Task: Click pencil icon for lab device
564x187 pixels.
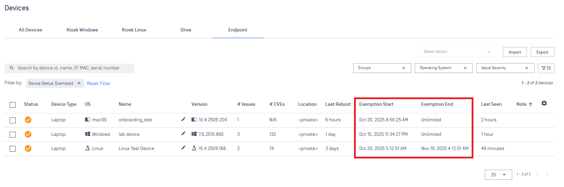Action: 183,134
